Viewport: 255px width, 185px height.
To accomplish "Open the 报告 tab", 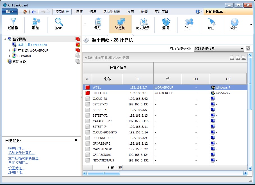I will pos(131,12).
